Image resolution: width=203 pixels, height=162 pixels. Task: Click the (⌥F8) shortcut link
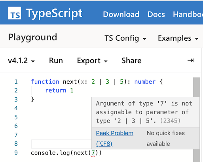pyautogui.click(x=104, y=144)
